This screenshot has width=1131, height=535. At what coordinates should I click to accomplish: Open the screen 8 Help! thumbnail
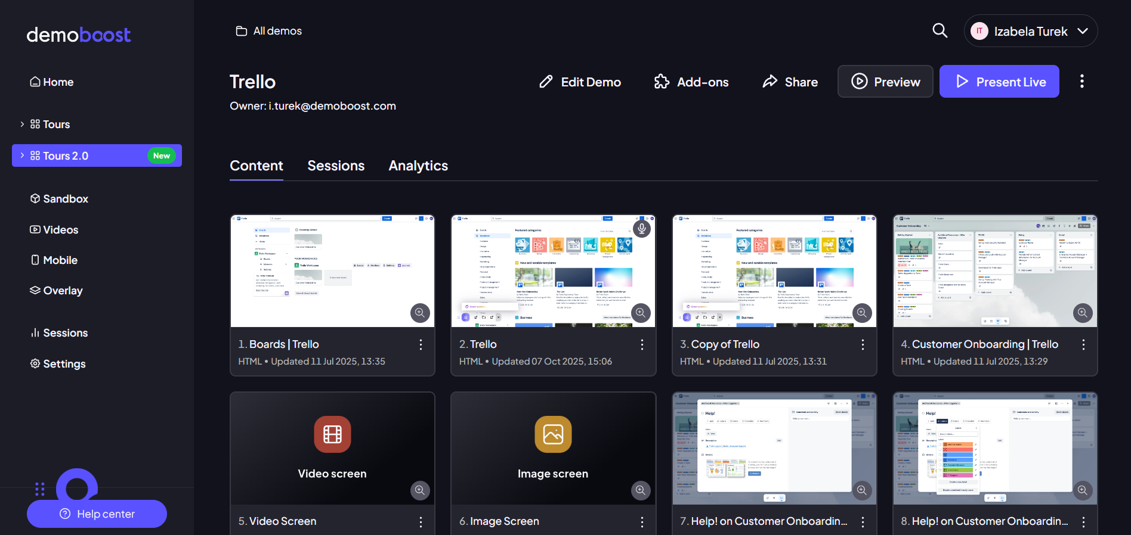[x=995, y=449]
